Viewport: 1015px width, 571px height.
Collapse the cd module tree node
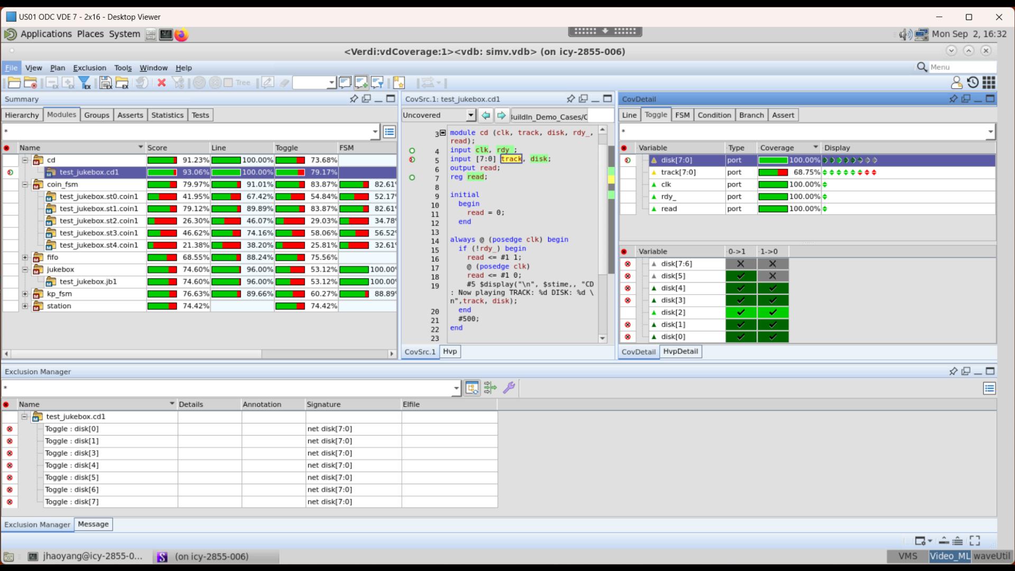[25, 160]
